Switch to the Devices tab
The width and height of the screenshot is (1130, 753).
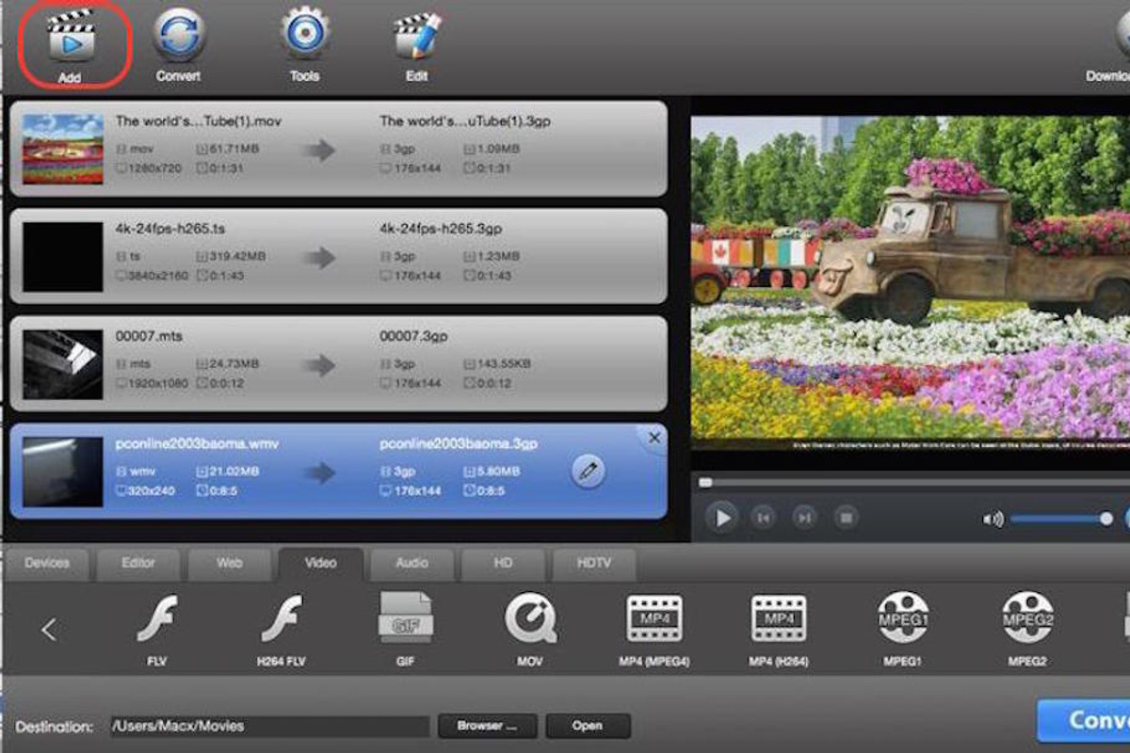click(47, 564)
